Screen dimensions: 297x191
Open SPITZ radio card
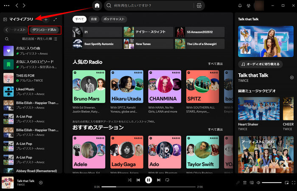pyautogui.click(x=202, y=92)
